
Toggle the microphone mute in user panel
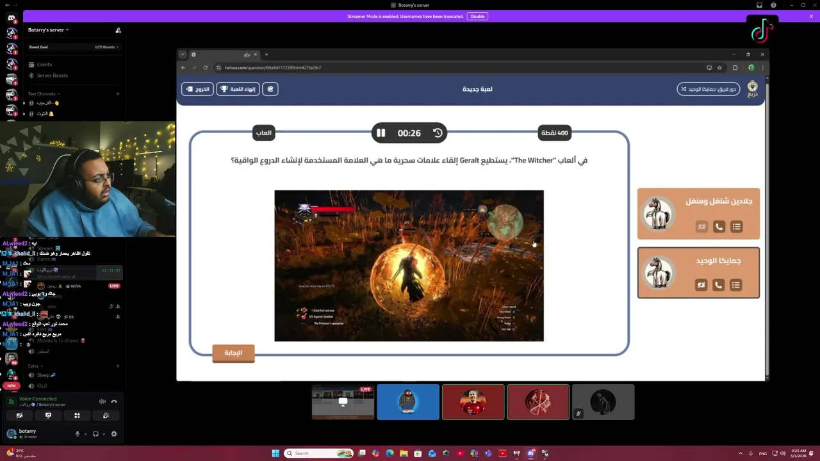[78, 434]
